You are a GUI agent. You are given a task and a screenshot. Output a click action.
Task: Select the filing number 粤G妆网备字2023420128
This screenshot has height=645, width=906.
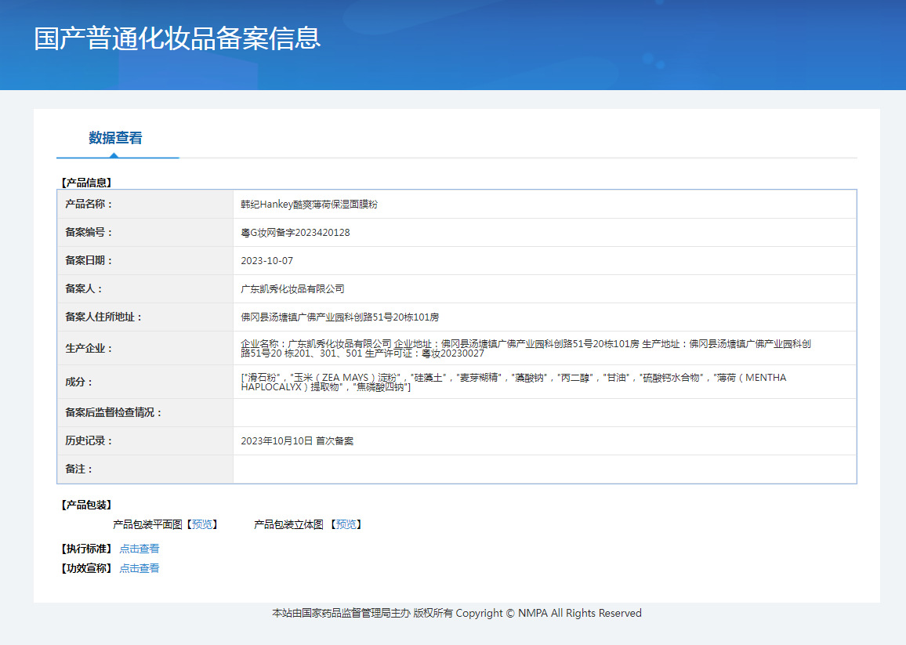295,233
